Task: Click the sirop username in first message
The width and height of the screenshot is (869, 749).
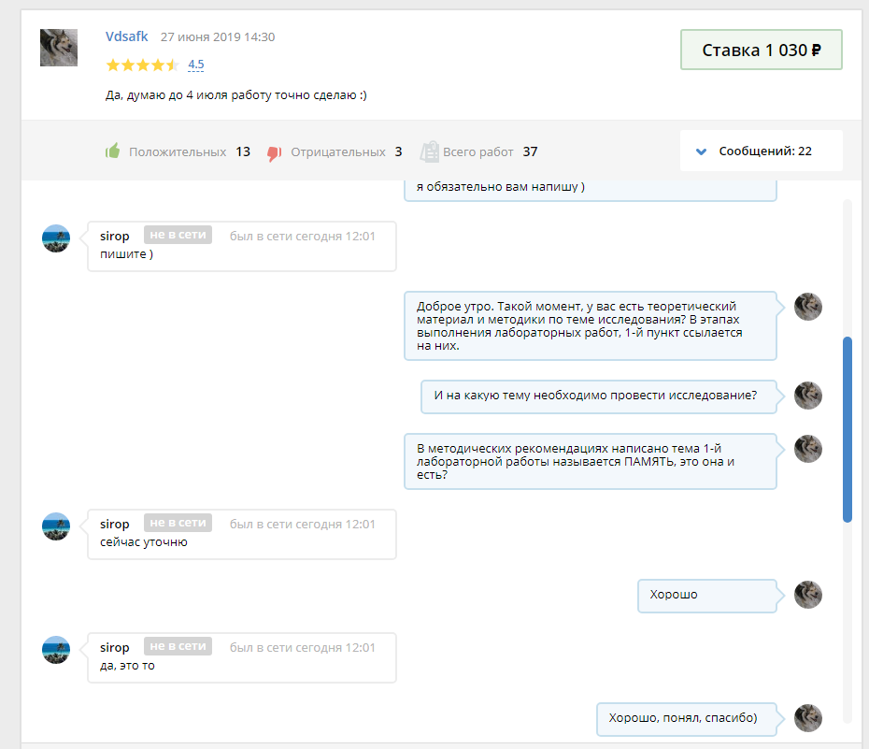Action: click(115, 236)
